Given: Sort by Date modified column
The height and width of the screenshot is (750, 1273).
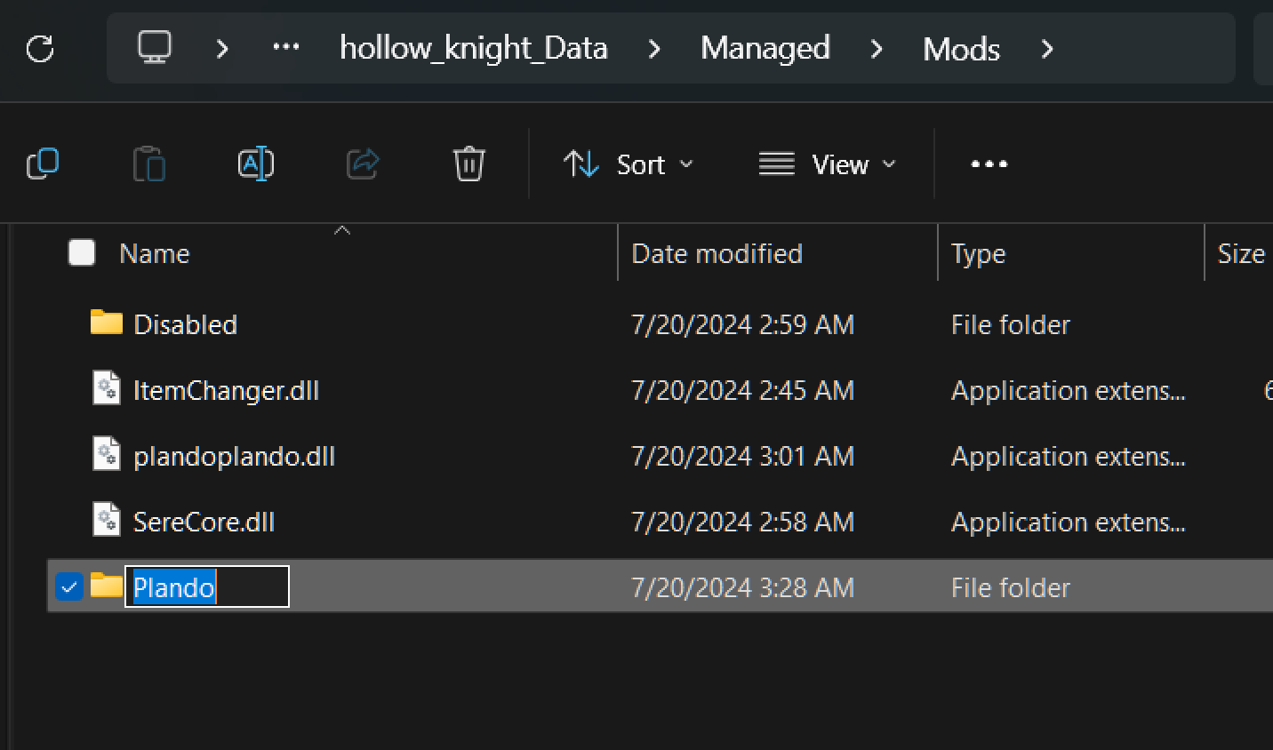Looking at the screenshot, I should 717,253.
